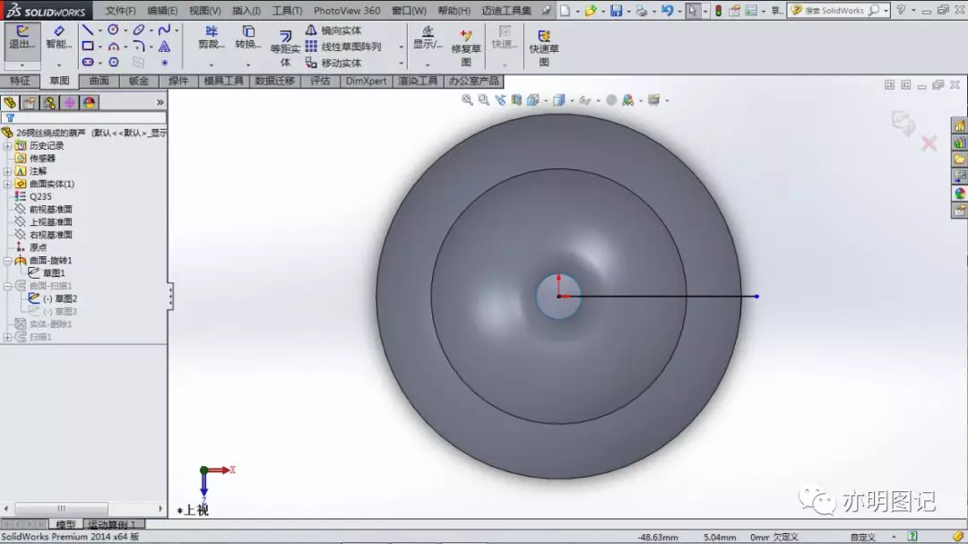This screenshot has width=968, height=544.
Task: Switch to the DimXpert tab
Action: [x=366, y=81]
